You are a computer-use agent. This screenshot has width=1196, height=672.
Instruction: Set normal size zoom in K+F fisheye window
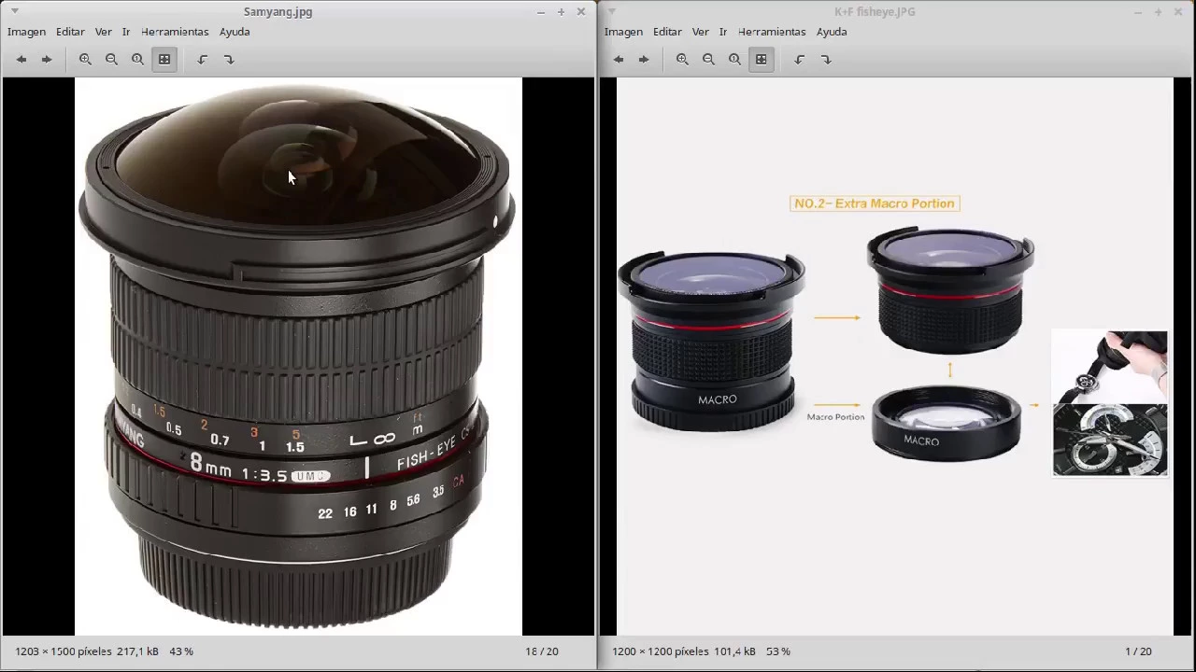pyautogui.click(x=734, y=59)
